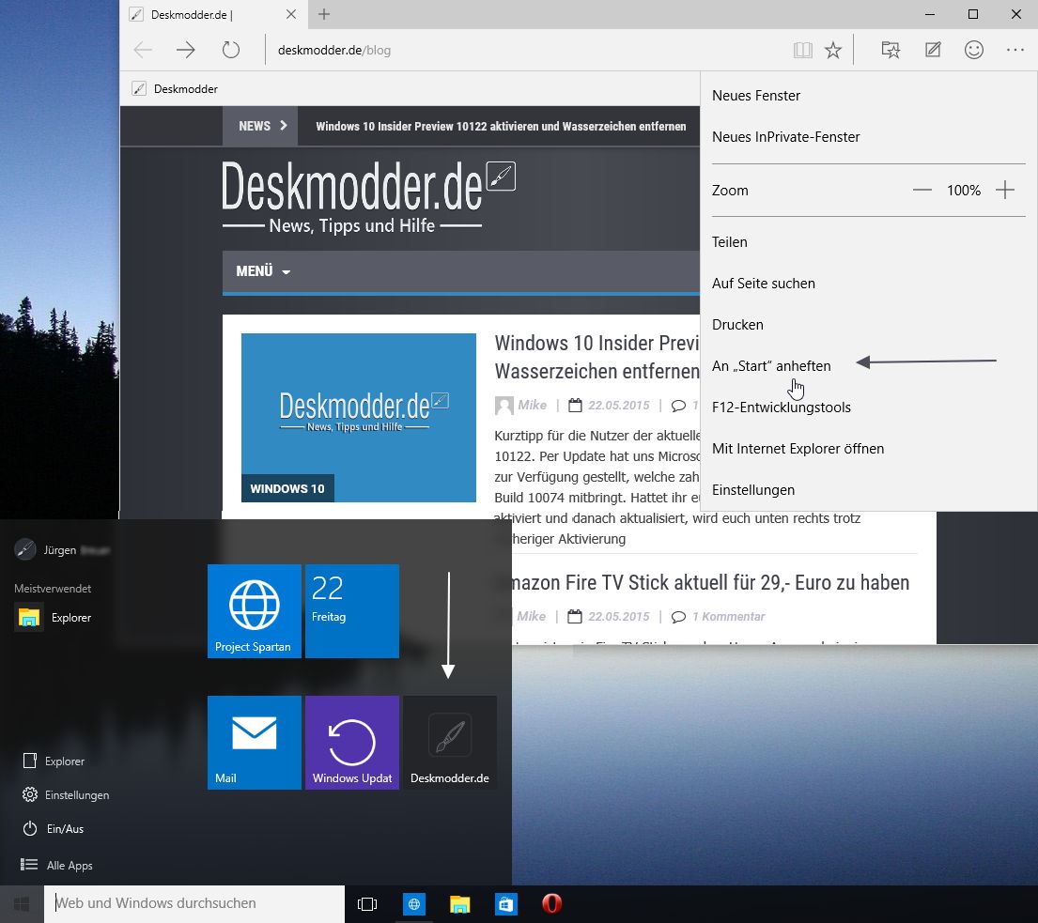The width and height of the screenshot is (1038, 923).
Task: Open a new tab with the plus button
Action: [324, 14]
